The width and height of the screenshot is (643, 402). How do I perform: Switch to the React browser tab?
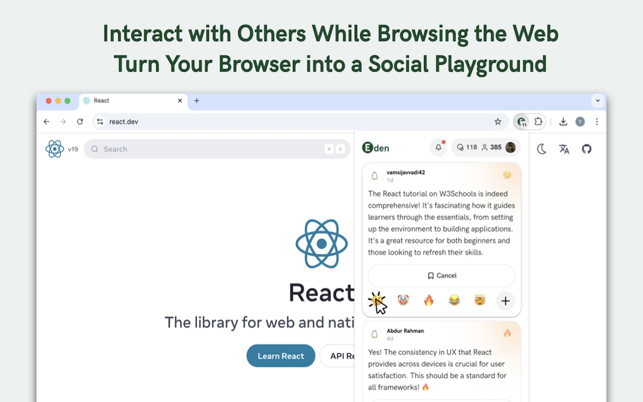click(100, 100)
